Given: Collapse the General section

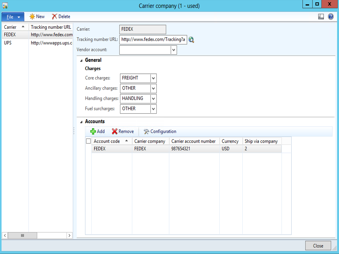Looking at the screenshot, I should coord(81,60).
